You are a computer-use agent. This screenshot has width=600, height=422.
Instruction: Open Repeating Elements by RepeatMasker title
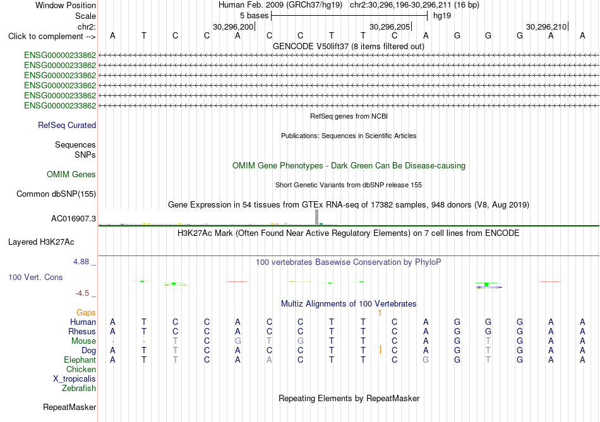coord(349,398)
